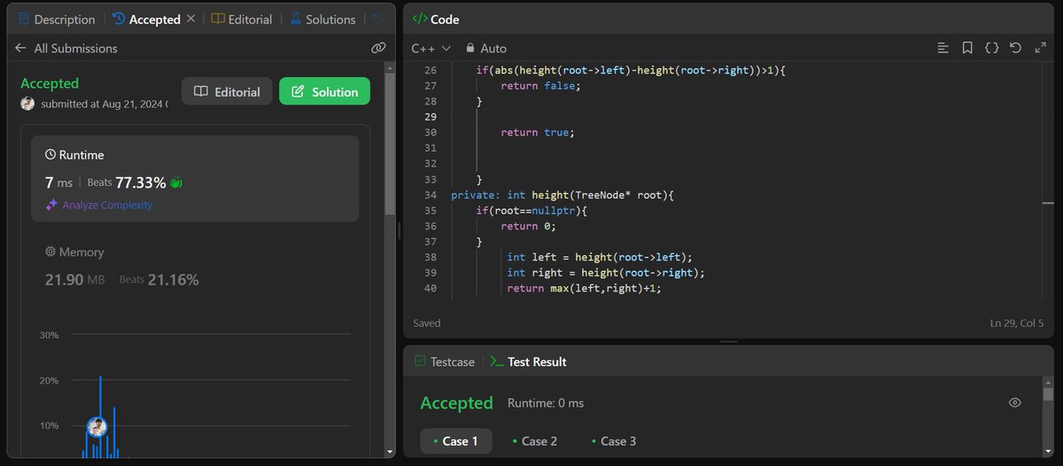Go back to All Submissions
The width and height of the screenshot is (1063, 466).
pyautogui.click(x=66, y=49)
